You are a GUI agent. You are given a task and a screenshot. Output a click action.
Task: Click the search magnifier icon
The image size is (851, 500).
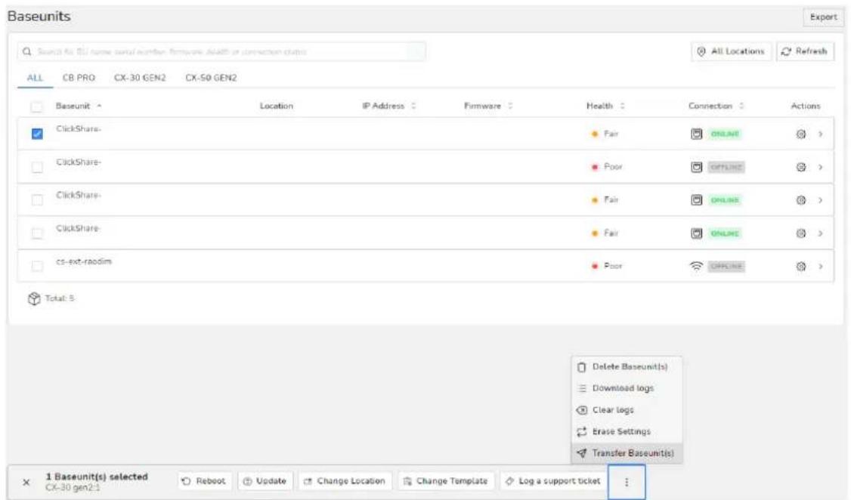coord(26,51)
